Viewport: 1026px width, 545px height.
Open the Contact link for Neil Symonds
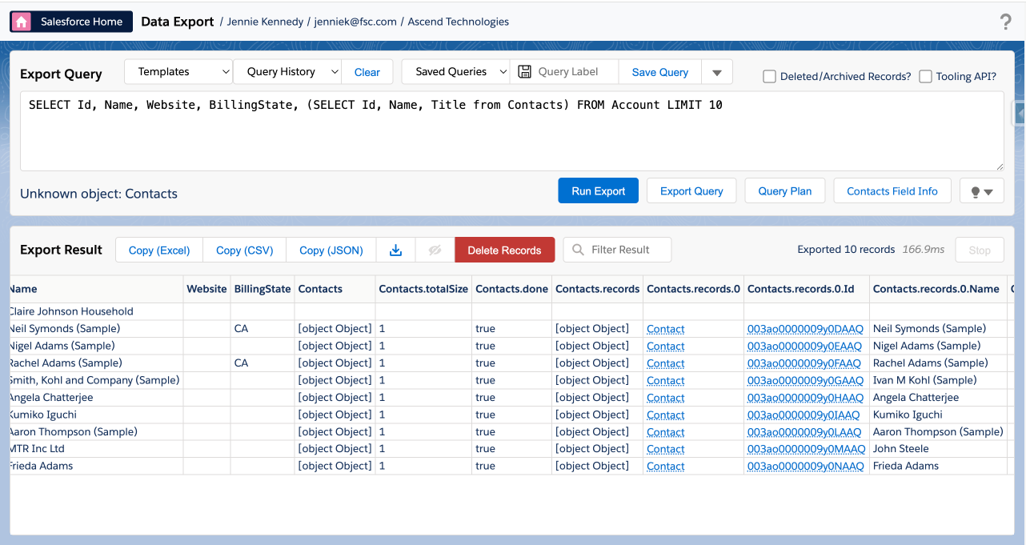pyautogui.click(x=665, y=328)
